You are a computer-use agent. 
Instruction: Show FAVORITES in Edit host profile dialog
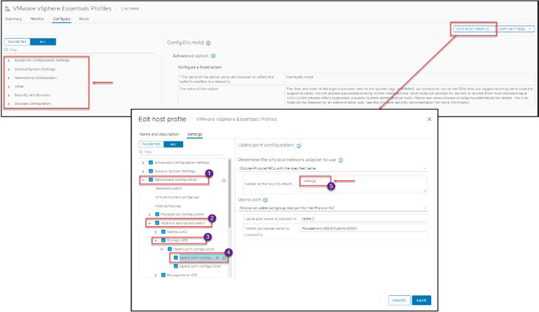pos(151,144)
